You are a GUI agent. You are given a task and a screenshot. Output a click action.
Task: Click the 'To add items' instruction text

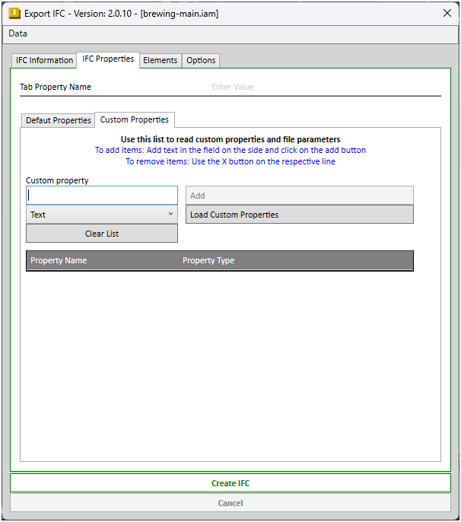pyautogui.click(x=230, y=150)
